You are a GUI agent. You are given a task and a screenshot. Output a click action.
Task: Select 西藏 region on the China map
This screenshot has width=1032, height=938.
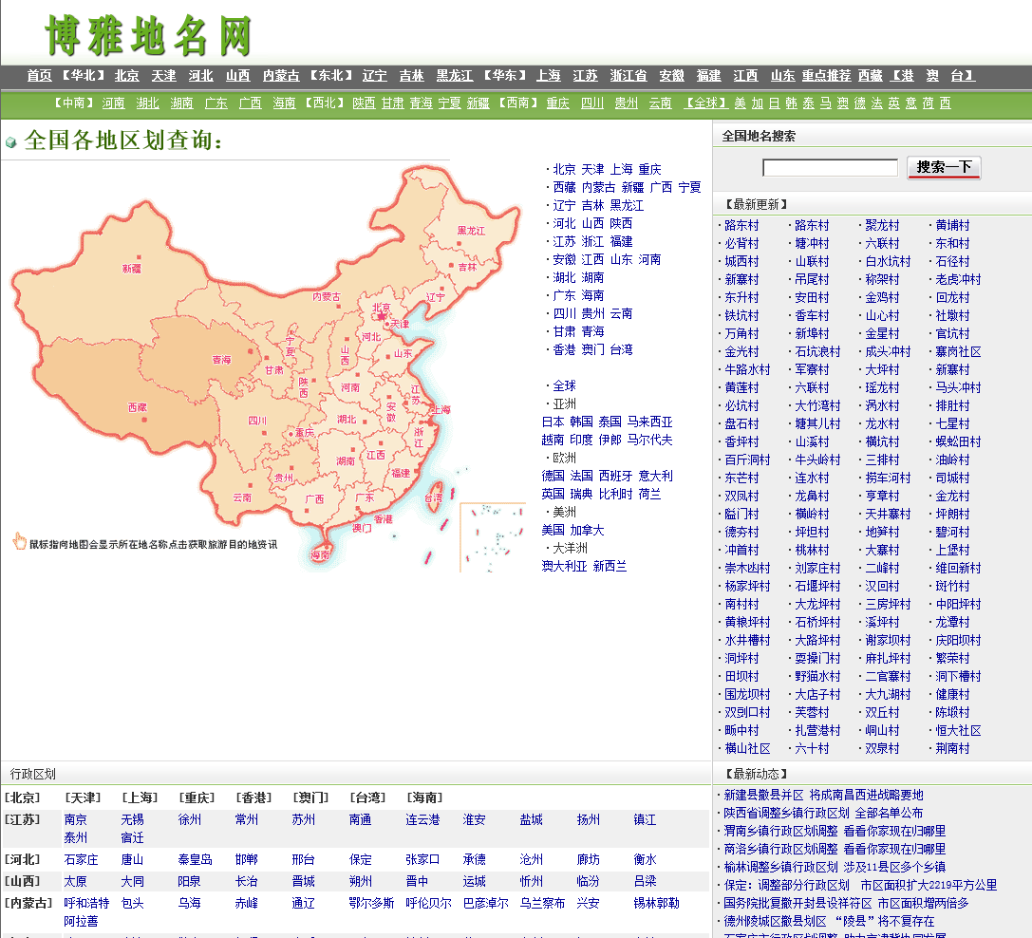[138, 407]
